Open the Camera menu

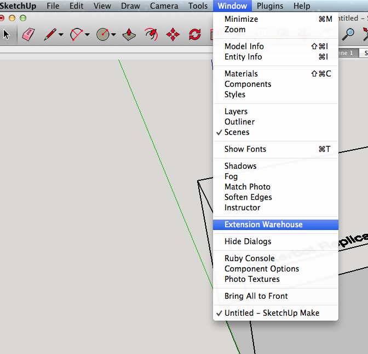tap(164, 6)
